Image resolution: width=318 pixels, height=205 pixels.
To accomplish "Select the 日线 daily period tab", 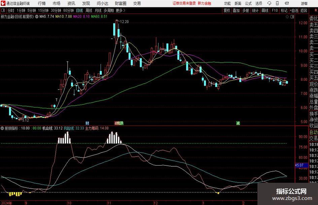I will [x=79, y=10].
